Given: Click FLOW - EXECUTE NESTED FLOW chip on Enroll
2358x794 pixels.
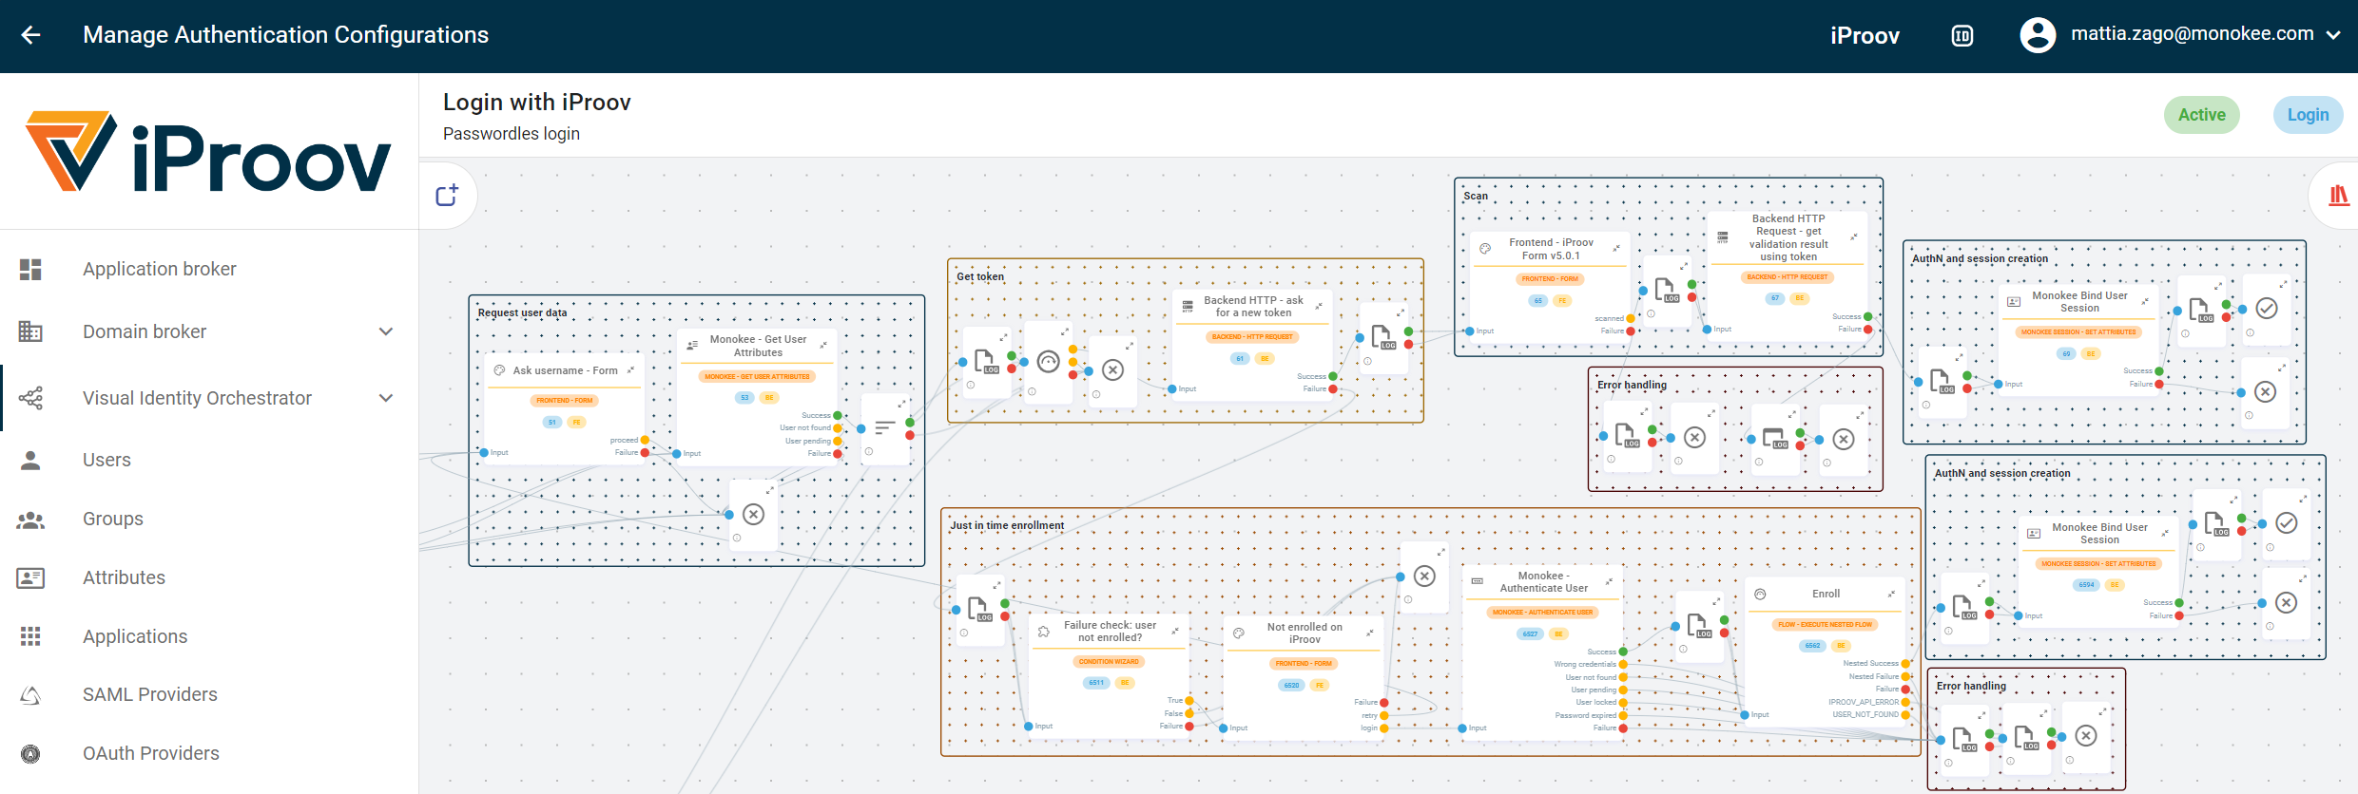Looking at the screenshot, I should tap(1825, 625).
